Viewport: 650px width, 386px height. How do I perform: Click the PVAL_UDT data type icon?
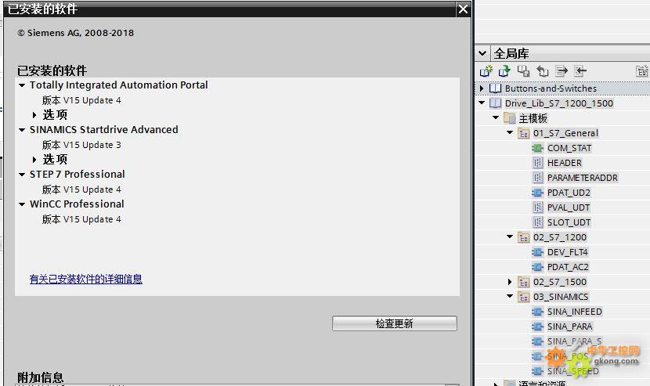[x=537, y=207]
